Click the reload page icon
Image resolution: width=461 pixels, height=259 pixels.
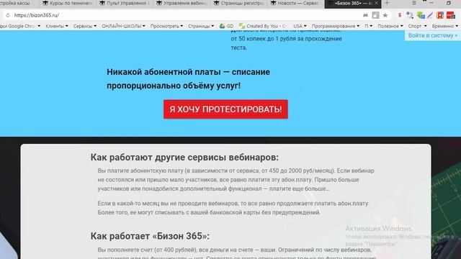pos(8,15)
